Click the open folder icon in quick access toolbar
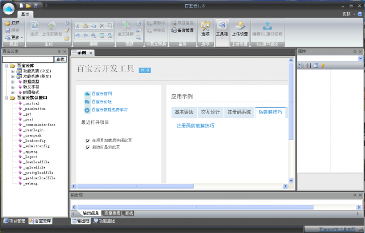365x233 pixels. pos(29,5)
